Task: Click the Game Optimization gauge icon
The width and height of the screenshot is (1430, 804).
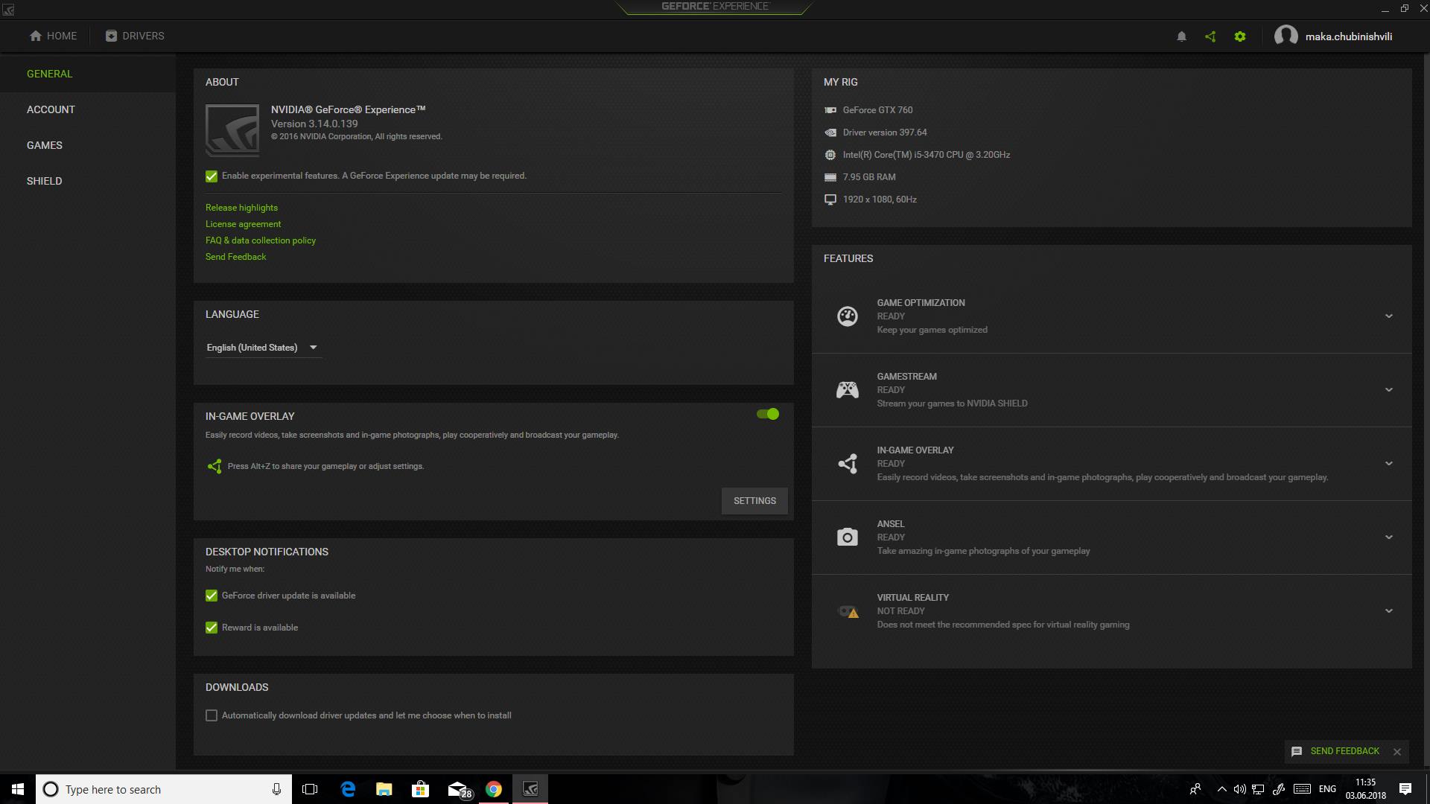Action: click(848, 316)
